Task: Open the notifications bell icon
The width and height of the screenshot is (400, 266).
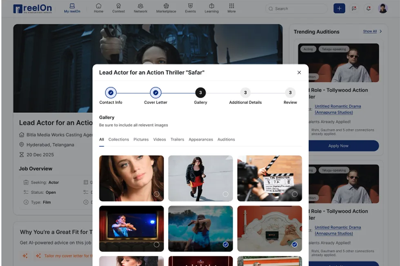Action: click(x=369, y=9)
